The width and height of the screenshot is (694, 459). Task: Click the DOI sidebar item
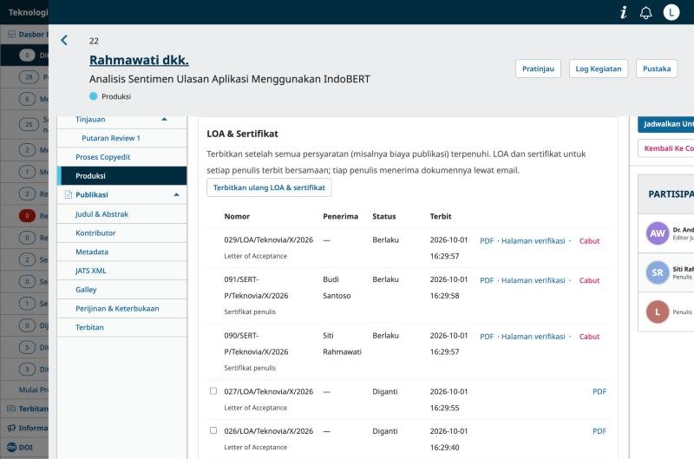pos(24,447)
